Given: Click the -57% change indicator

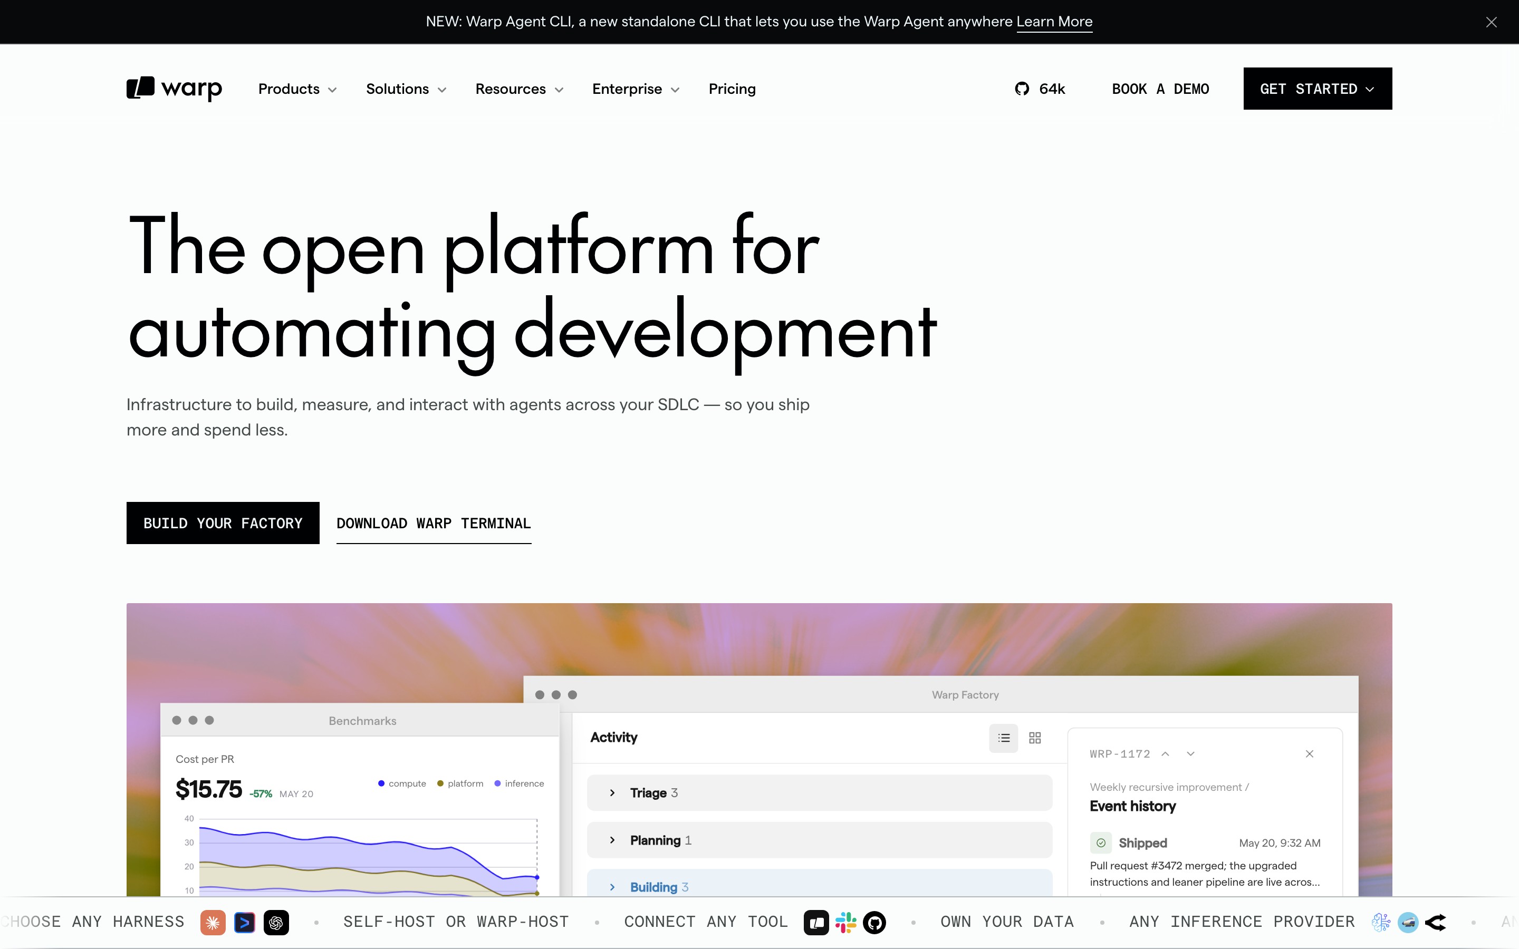Looking at the screenshot, I should 261,794.
